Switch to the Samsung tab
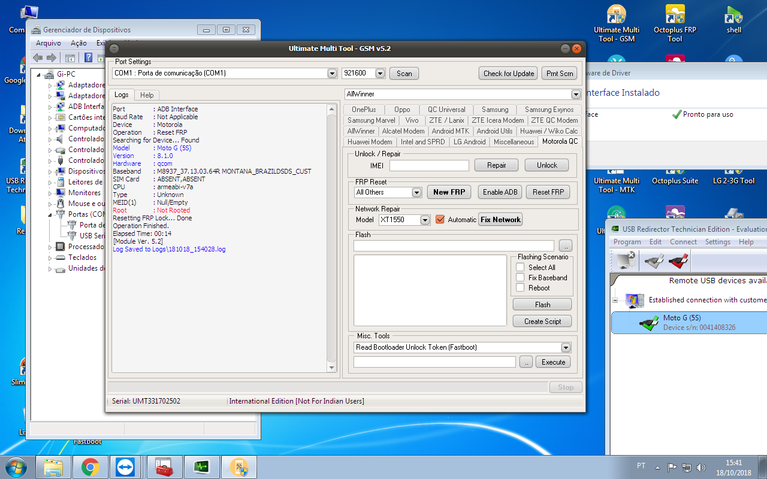This screenshot has height=479, width=767. click(x=495, y=110)
